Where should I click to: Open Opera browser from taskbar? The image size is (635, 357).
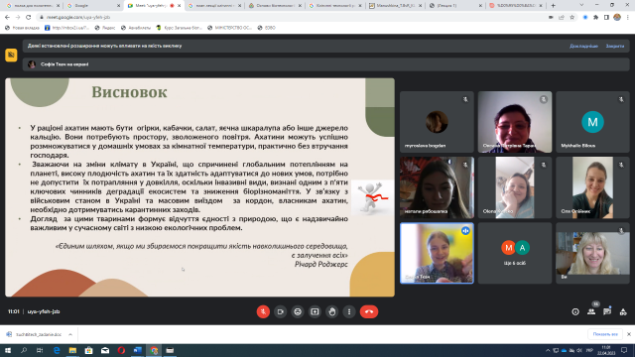click(x=121, y=350)
